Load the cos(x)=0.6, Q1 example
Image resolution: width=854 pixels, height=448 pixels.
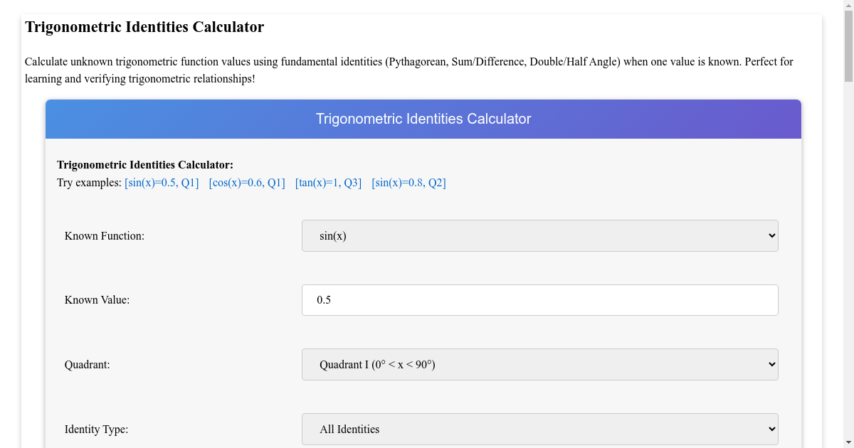click(246, 182)
